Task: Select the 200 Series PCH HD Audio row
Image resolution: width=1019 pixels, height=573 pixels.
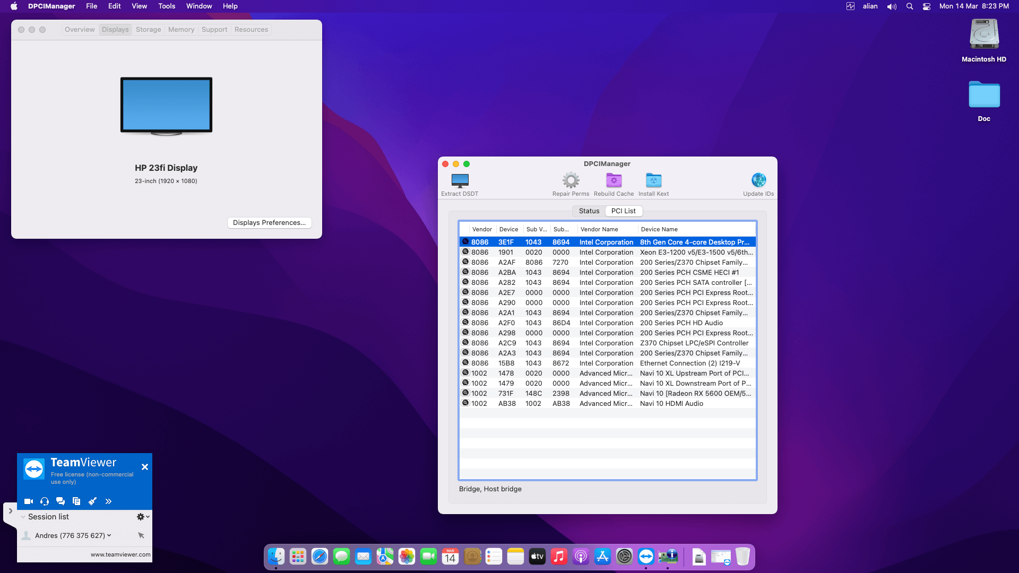Action: point(608,323)
